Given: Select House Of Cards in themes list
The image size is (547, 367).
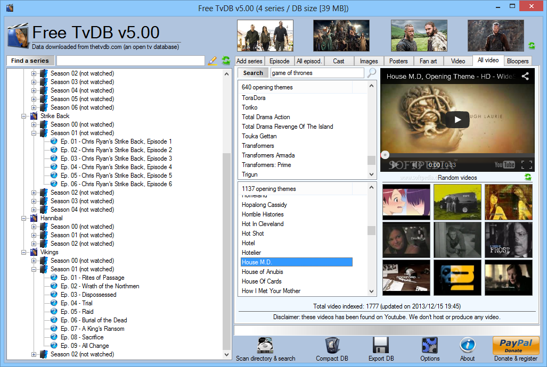Looking at the screenshot, I should pos(262,281).
